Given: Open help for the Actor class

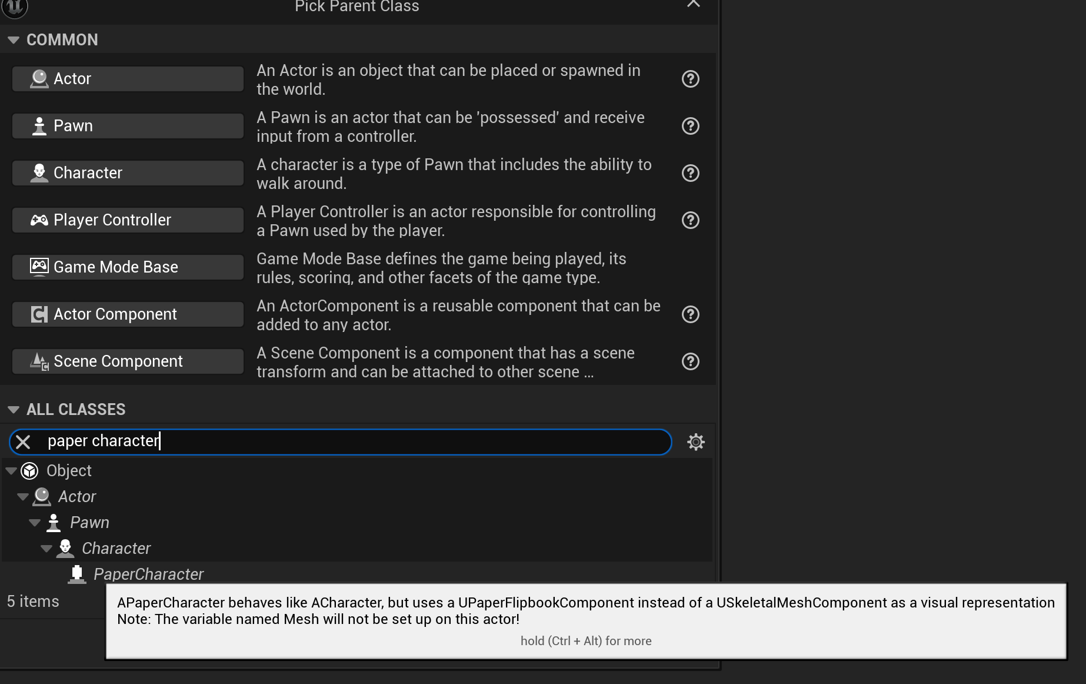Looking at the screenshot, I should pyautogui.click(x=690, y=79).
